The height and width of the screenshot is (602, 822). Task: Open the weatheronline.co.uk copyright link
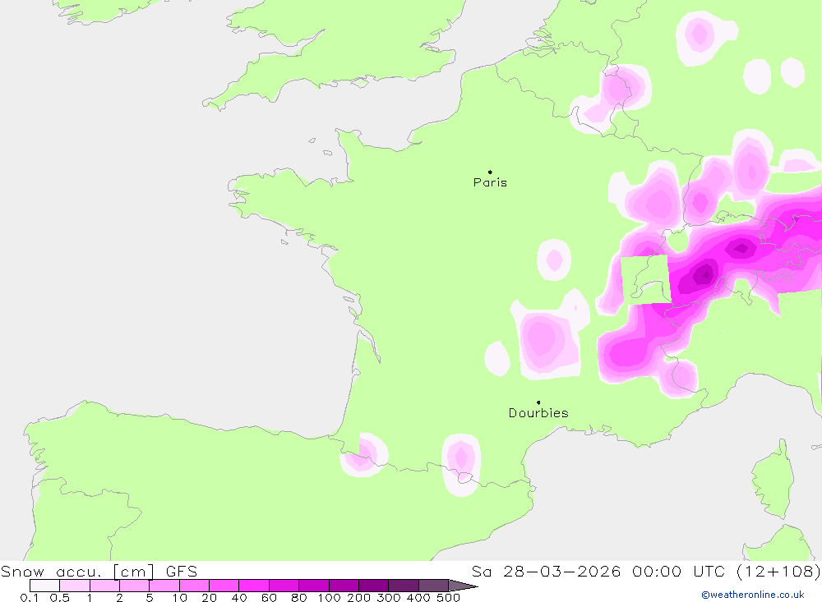click(x=753, y=595)
